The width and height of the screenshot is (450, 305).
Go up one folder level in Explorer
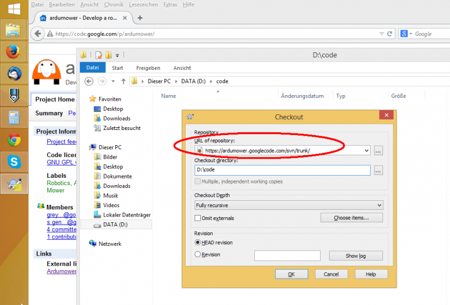pyautogui.click(x=123, y=81)
